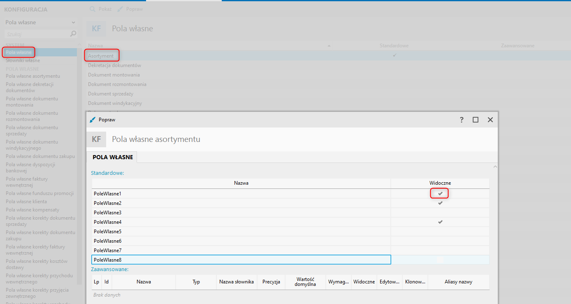Image resolution: width=571 pixels, height=304 pixels.
Task: Open Pola własne asortymentu in sidebar
Action: 33,76
